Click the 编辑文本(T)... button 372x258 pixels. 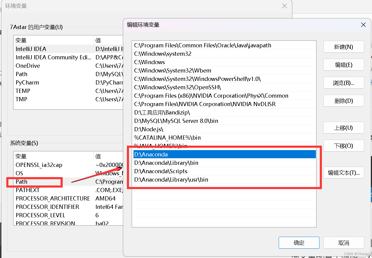343,173
